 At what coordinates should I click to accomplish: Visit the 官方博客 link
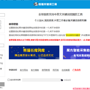click(x=35, y=70)
